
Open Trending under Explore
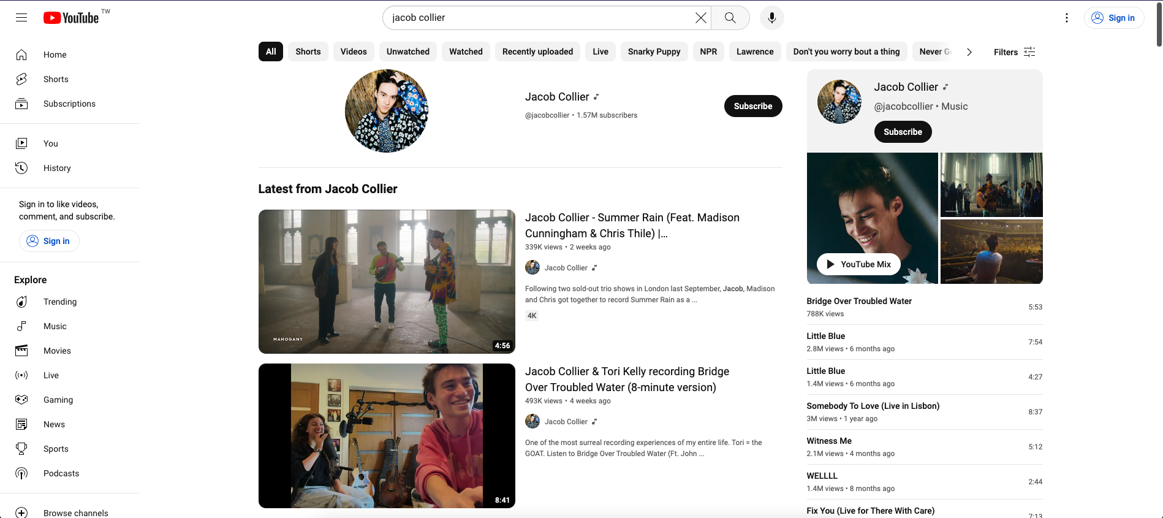point(70,302)
